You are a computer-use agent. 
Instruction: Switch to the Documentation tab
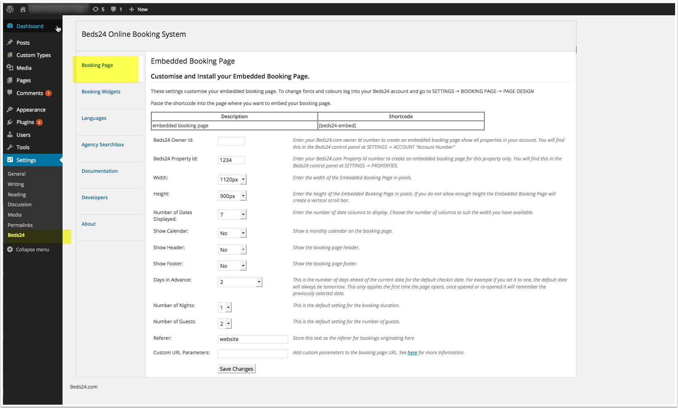[x=100, y=171]
